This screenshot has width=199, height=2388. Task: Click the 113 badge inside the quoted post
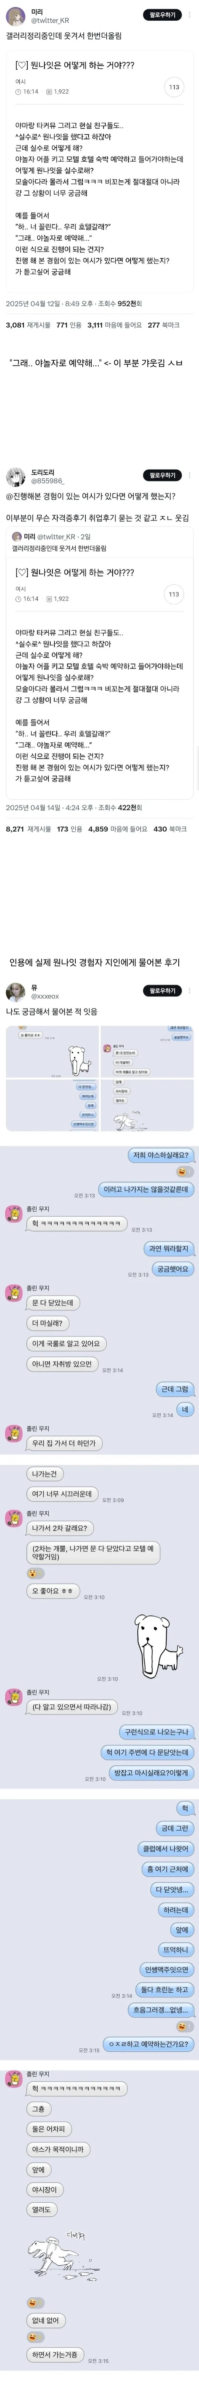[174, 594]
